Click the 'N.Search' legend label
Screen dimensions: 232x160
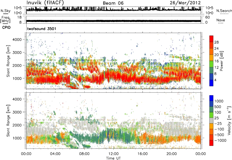point(224,11)
